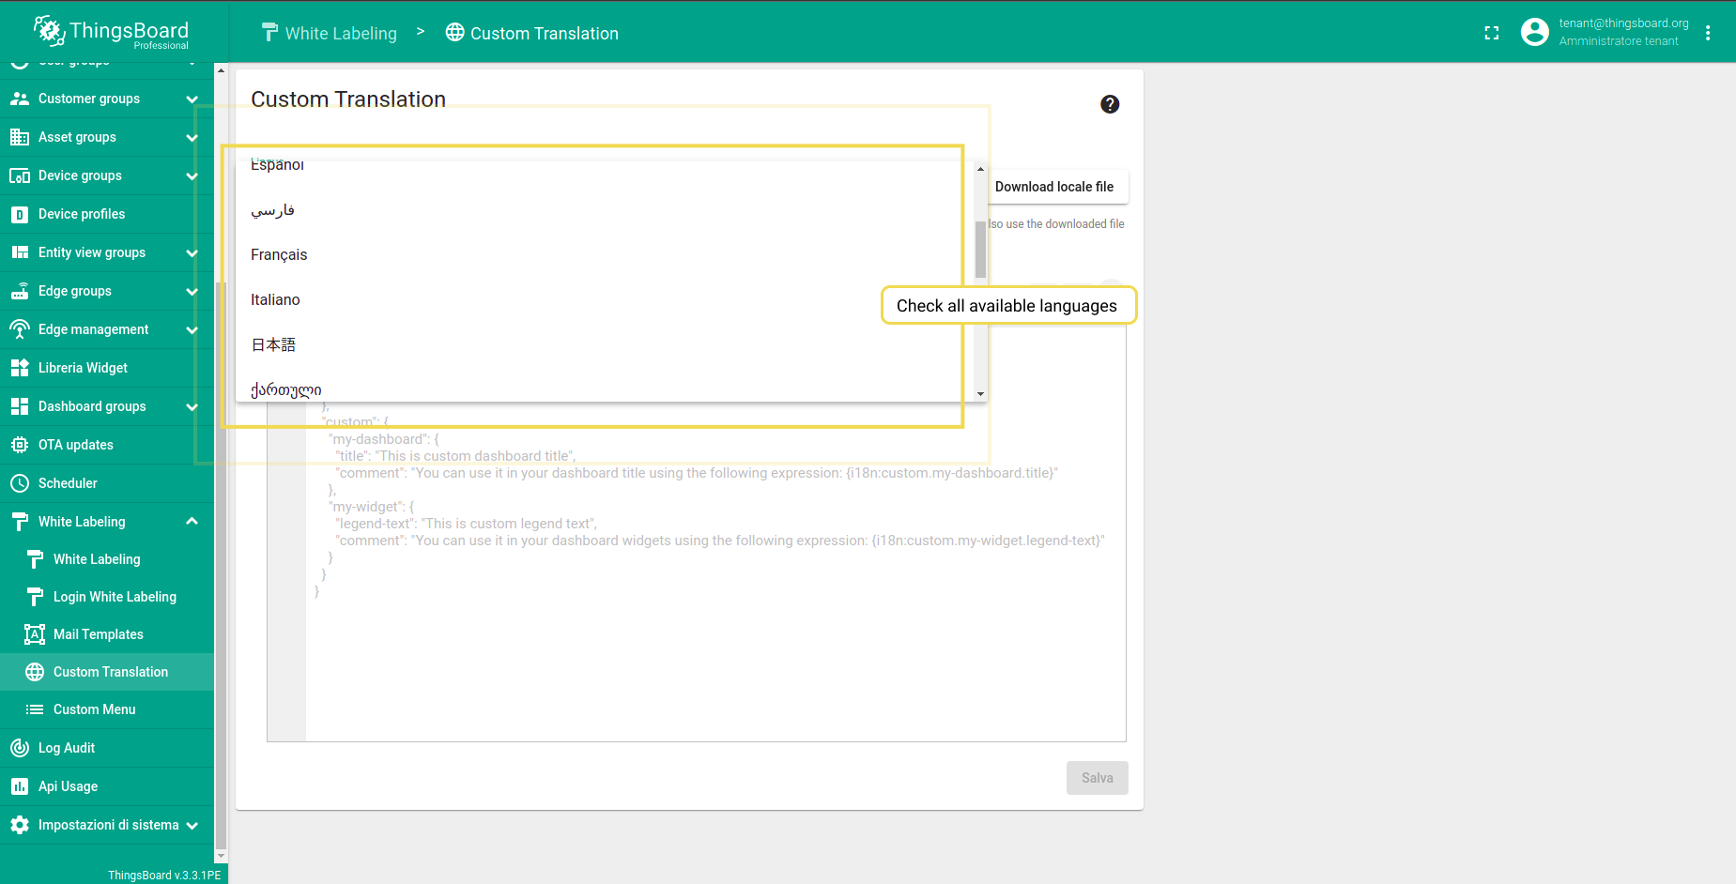The width and height of the screenshot is (1736, 884).
Task: Select Français from language list
Action: 605,254
